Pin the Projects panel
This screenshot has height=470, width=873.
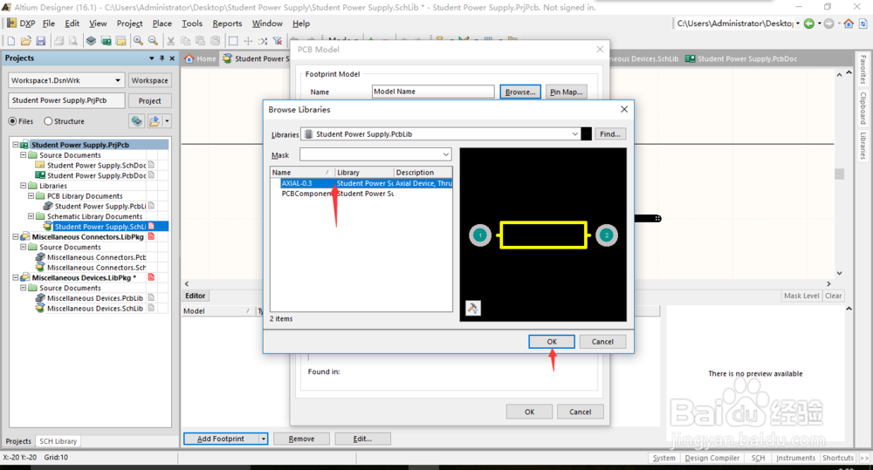(x=162, y=58)
